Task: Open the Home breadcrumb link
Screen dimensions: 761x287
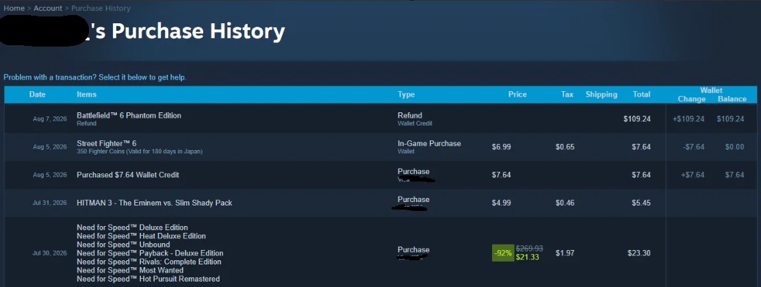Action: pyautogui.click(x=14, y=8)
